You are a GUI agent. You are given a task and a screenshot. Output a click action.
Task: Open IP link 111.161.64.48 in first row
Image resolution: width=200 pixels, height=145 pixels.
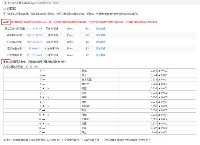(34, 29)
